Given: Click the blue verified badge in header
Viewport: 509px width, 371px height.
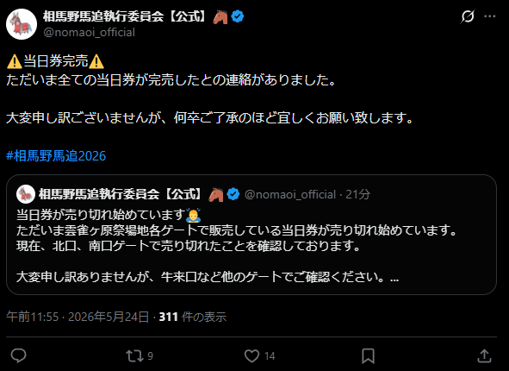Looking at the screenshot, I should 238,16.
